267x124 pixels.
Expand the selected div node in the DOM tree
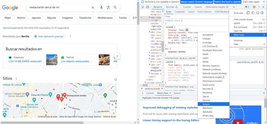point(150,17)
